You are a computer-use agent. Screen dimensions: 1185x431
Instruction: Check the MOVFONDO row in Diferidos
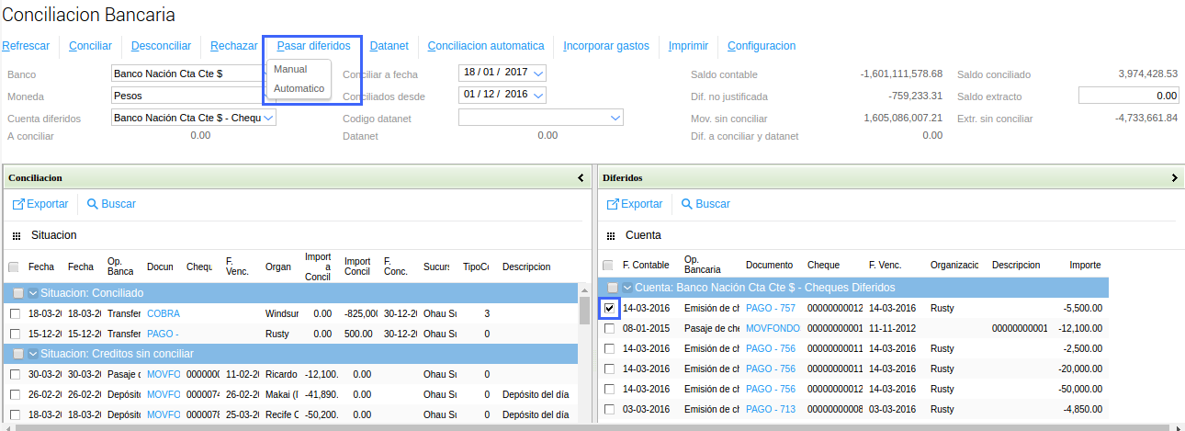pos(610,328)
